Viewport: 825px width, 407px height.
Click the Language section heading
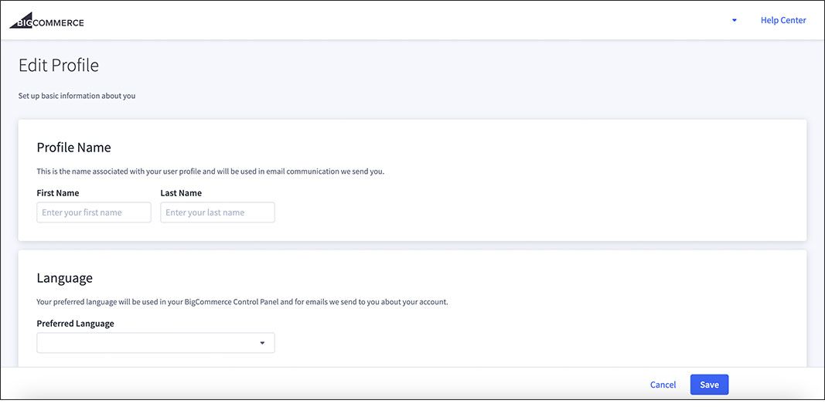point(64,278)
